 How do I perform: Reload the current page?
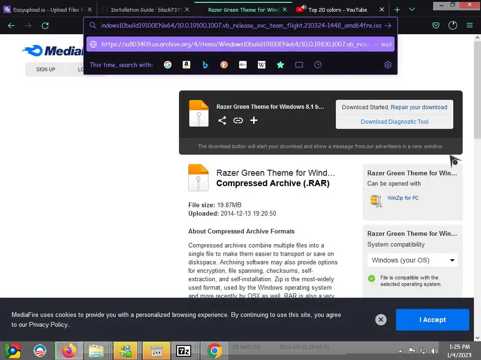tap(45, 26)
